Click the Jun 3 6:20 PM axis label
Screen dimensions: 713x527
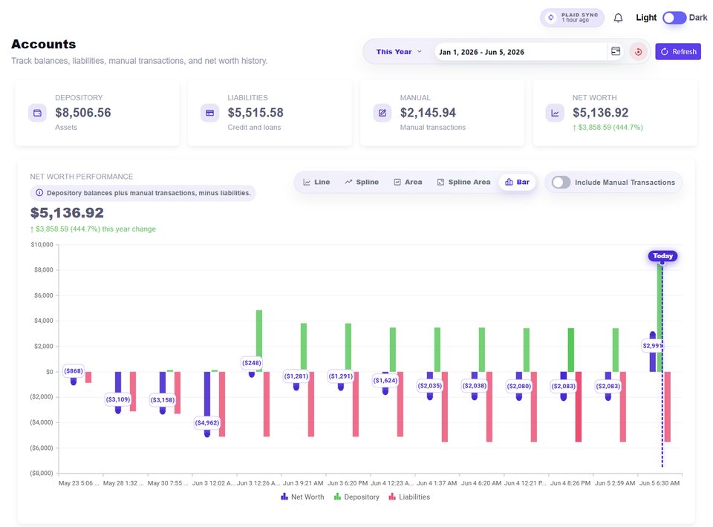[x=348, y=483]
